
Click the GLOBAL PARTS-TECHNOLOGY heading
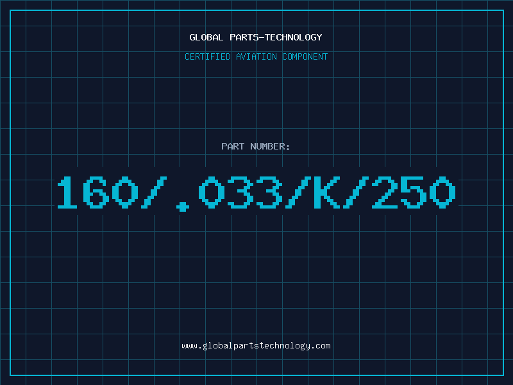[x=256, y=37]
